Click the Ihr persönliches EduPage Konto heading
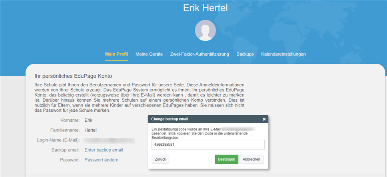387x177 pixels. point(73,76)
